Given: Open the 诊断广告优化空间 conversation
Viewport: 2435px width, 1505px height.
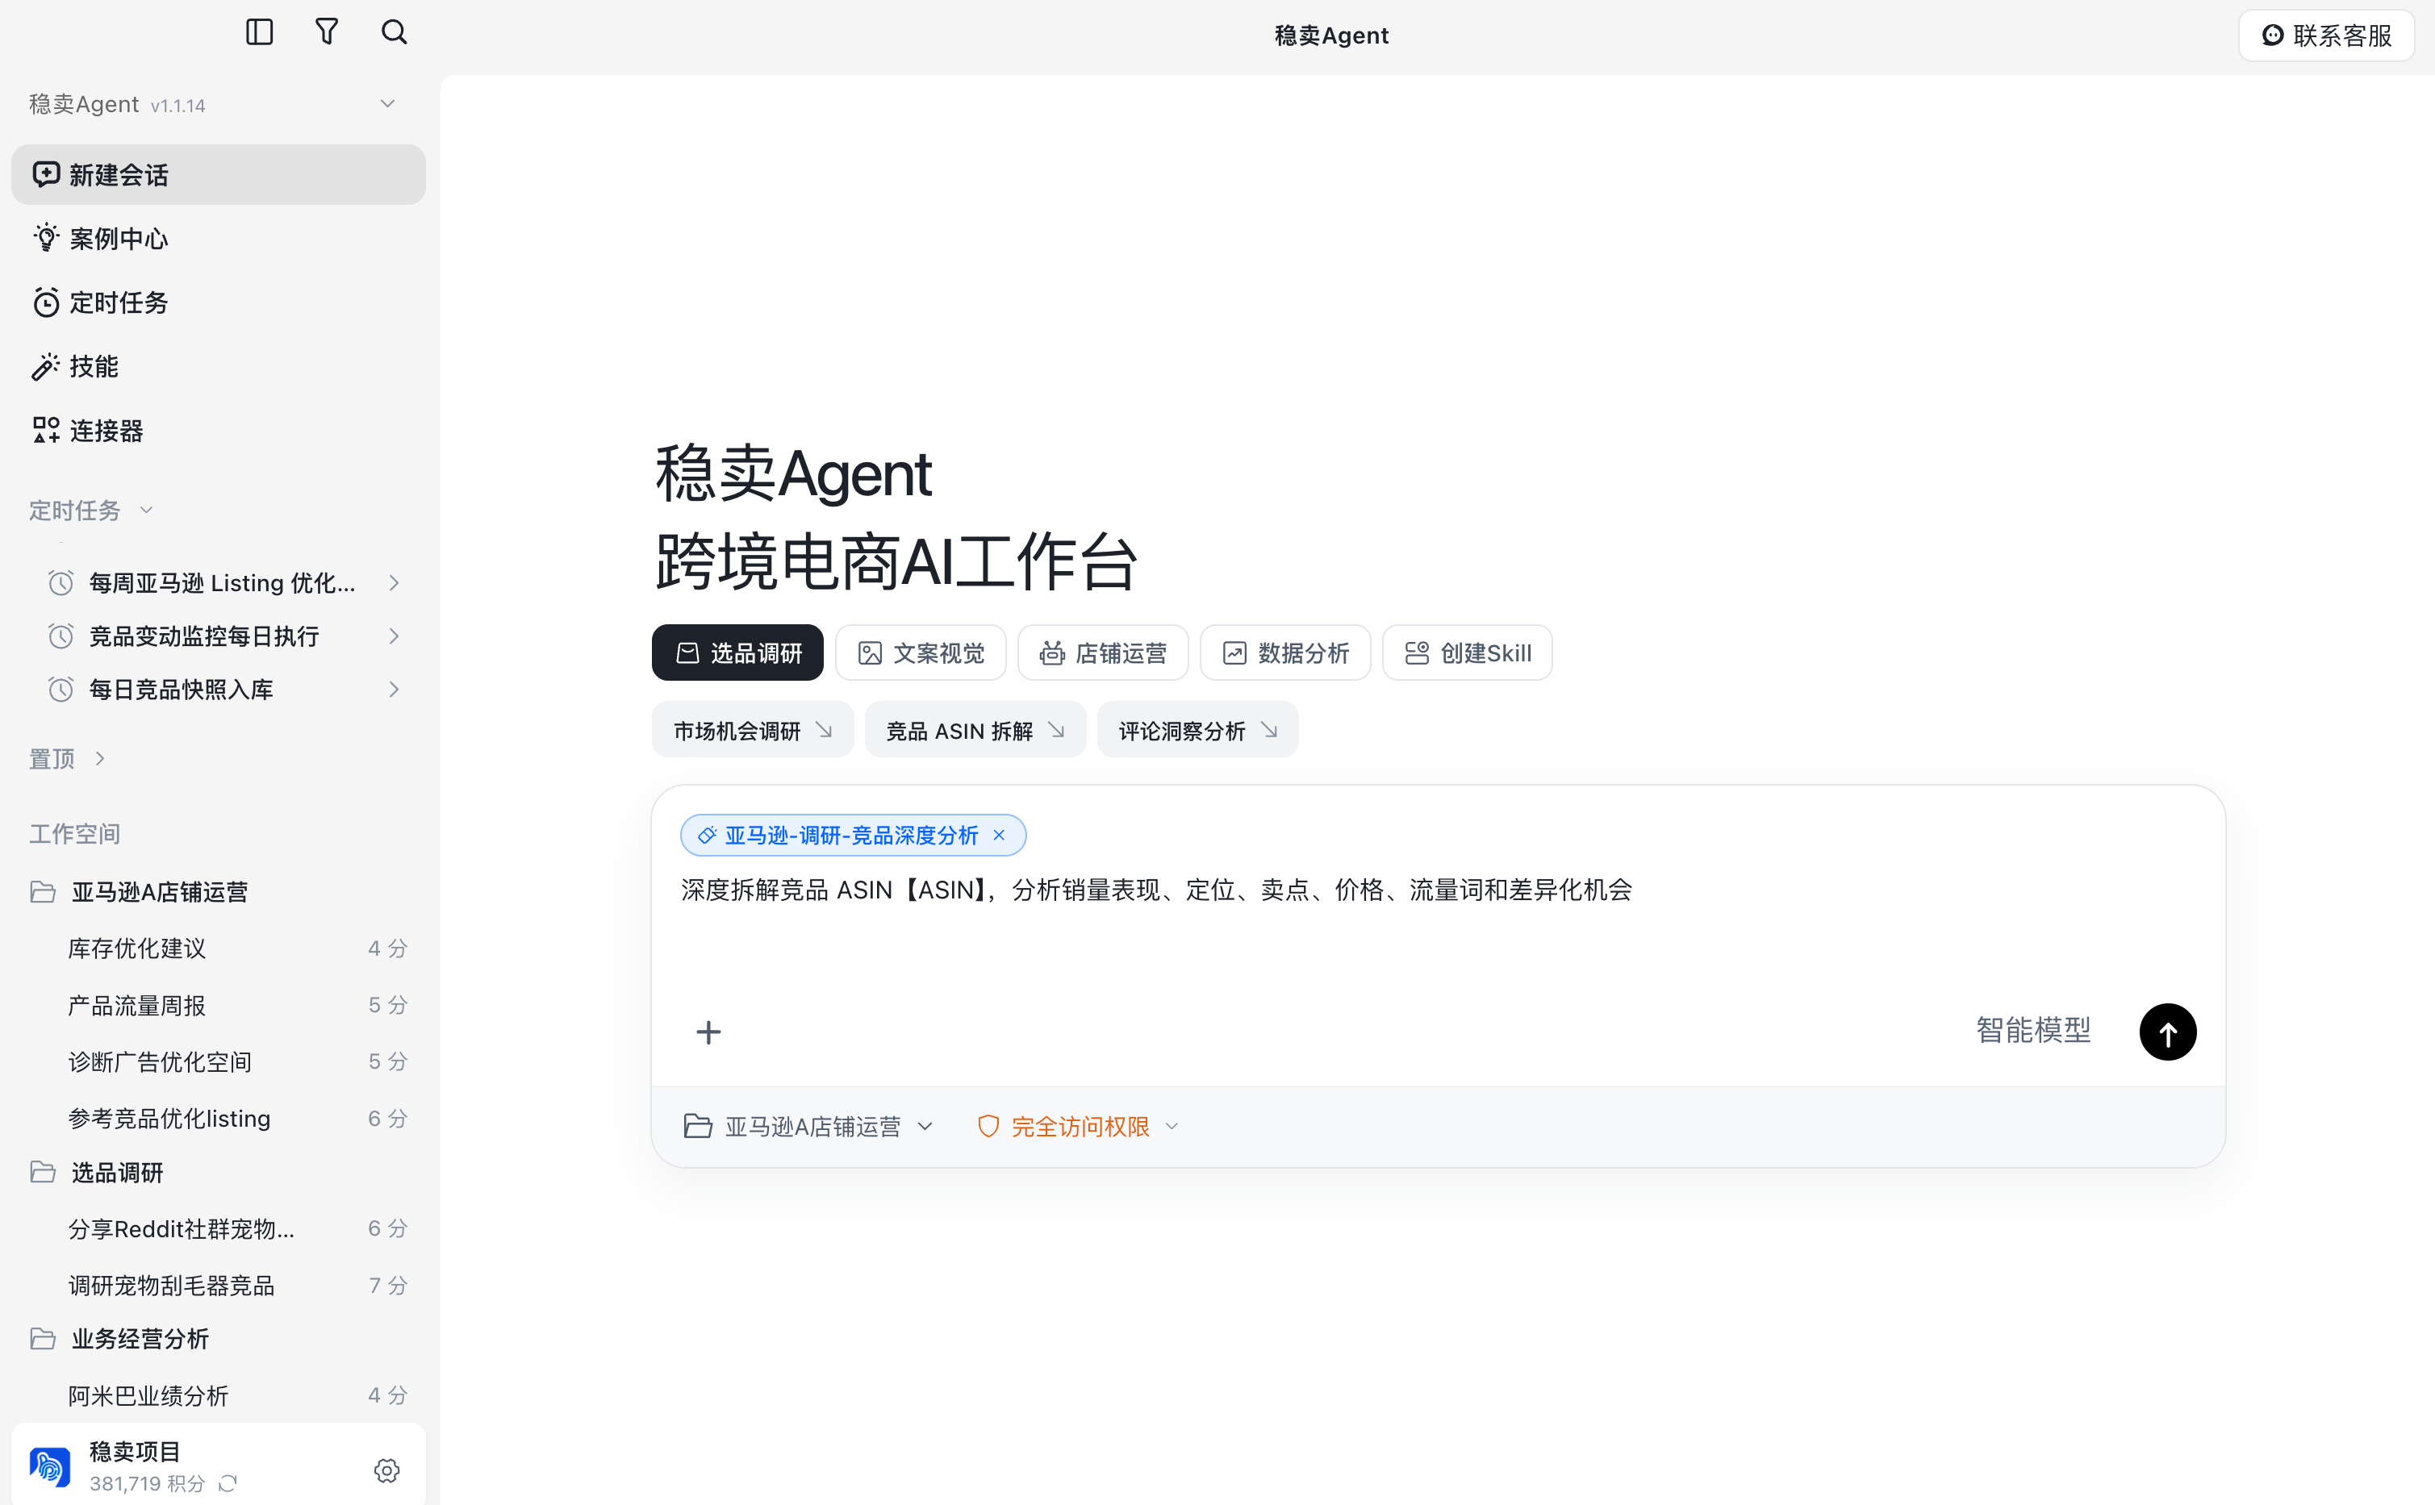Looking at the screenshot, I should pos(218,1062).
